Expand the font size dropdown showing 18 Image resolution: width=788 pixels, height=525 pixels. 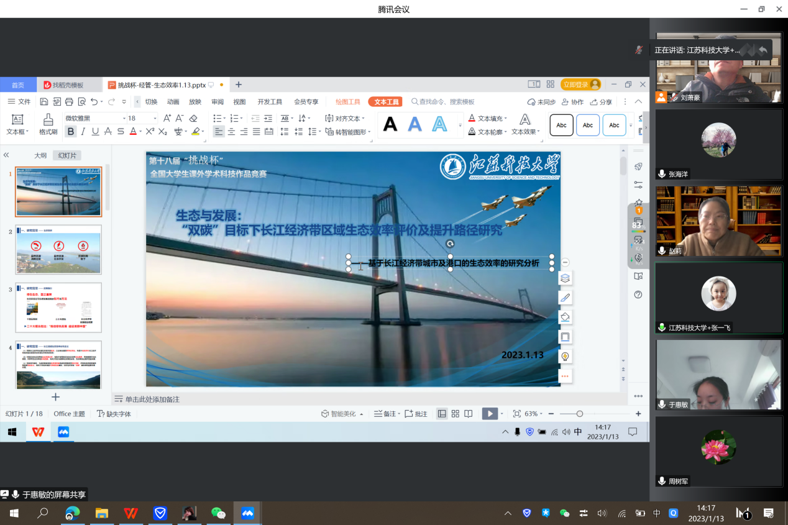click(155, 118)
